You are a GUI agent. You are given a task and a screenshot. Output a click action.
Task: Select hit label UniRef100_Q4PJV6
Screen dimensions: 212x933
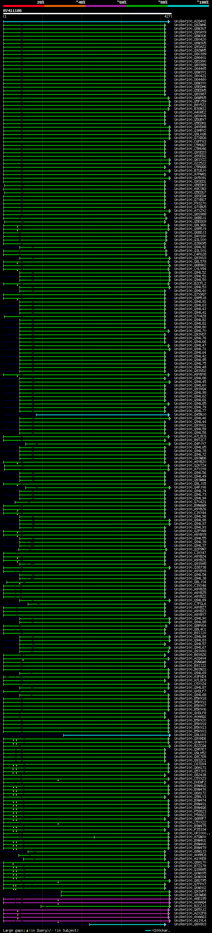coord(190,487)
